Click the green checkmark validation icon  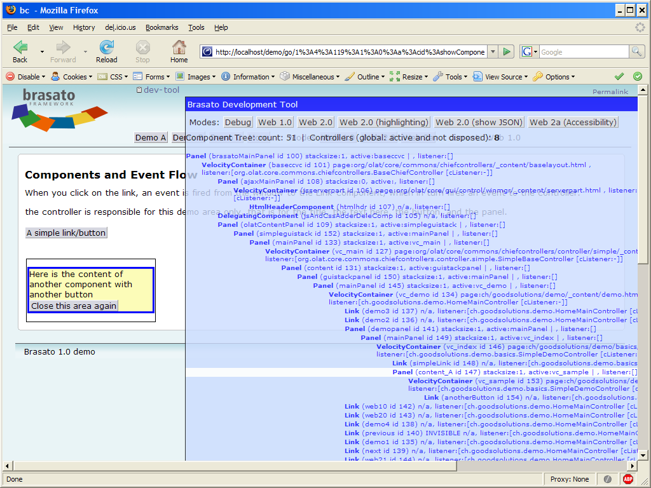pos(619,77)
